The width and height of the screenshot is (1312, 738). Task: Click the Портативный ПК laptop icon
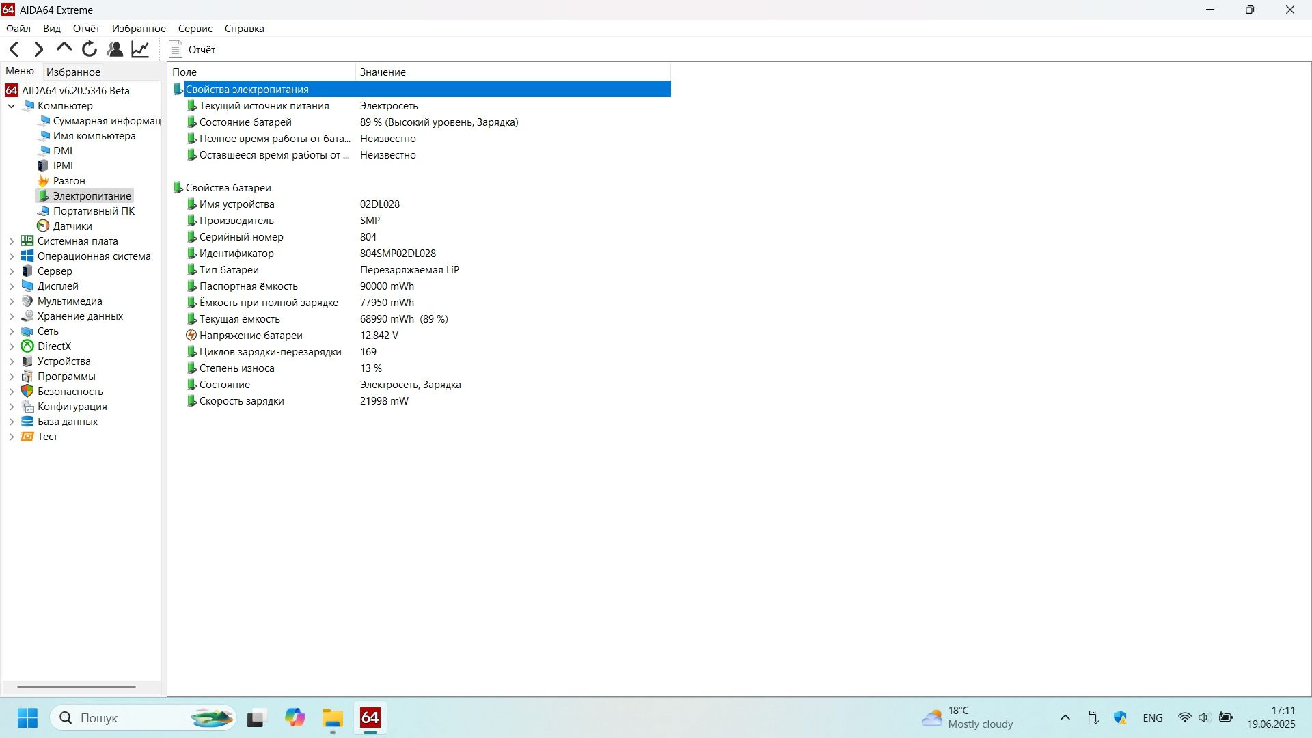click(x=43, y=211)
